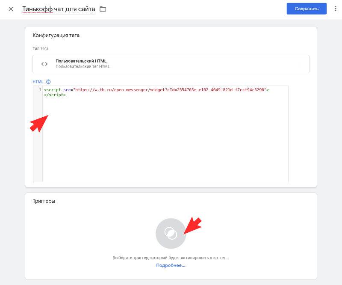Open the three-dot more options menu

coord(336,9)
